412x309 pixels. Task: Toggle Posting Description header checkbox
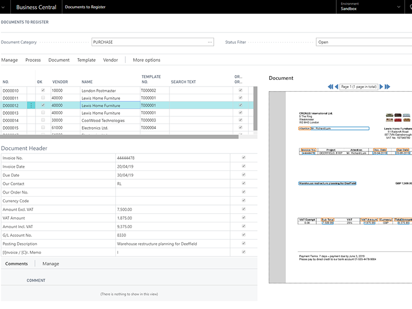pos(244,243)
